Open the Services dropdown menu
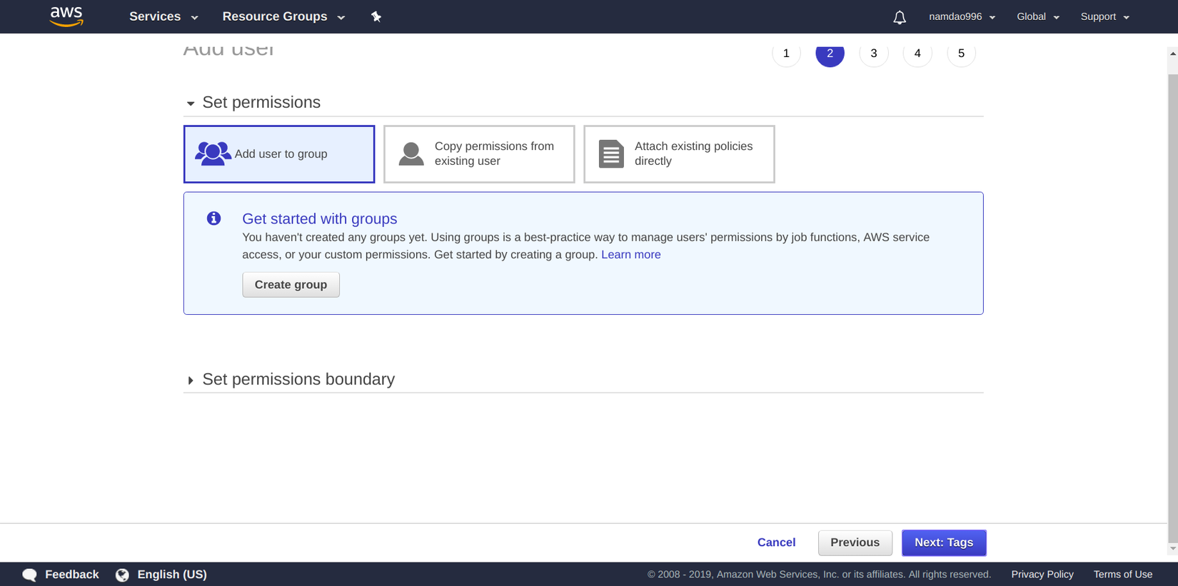 [163, 16]
